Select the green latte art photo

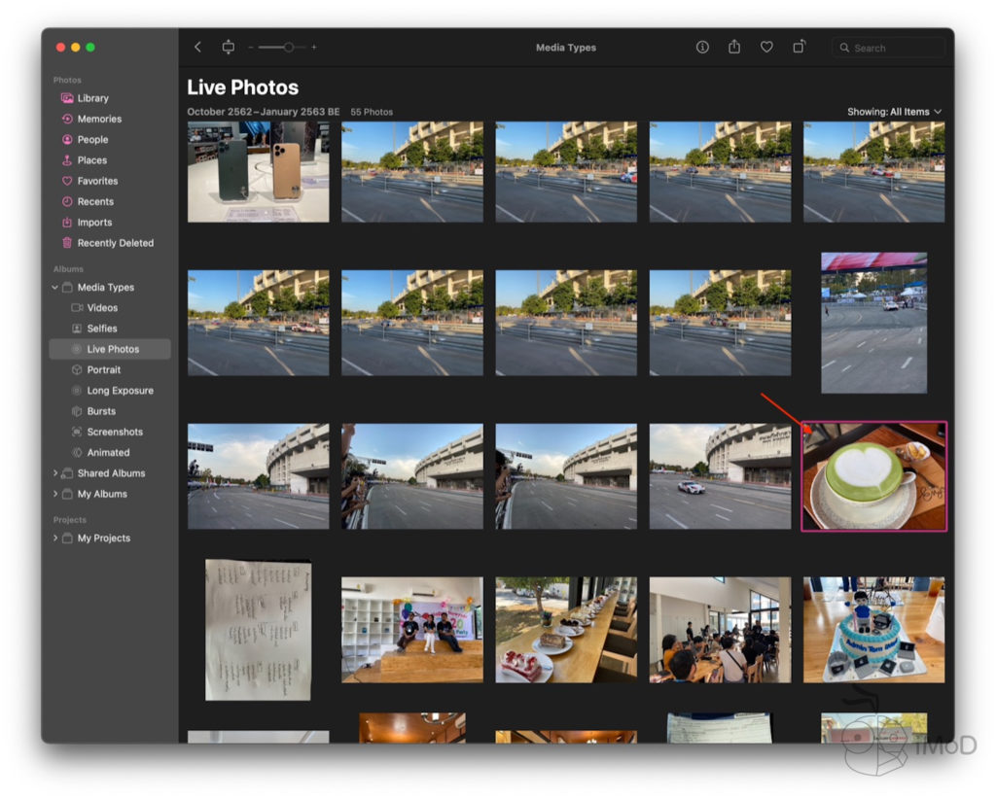(x=873, y=476)
